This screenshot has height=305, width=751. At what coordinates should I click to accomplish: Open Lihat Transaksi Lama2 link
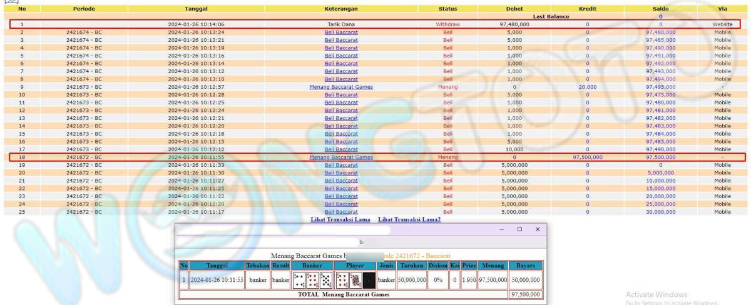(x=409, y=219)
